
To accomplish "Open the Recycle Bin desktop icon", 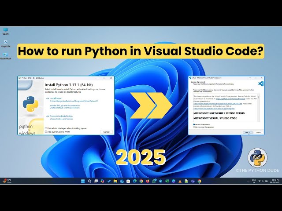I will point(6,44).
